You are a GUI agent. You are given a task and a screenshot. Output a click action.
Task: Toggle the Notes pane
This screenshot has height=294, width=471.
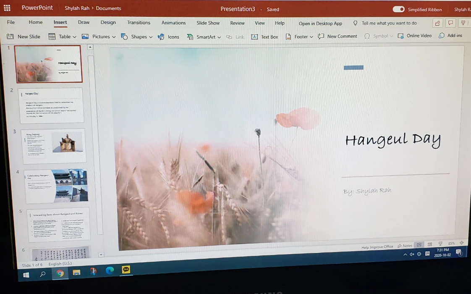[405, 246]
